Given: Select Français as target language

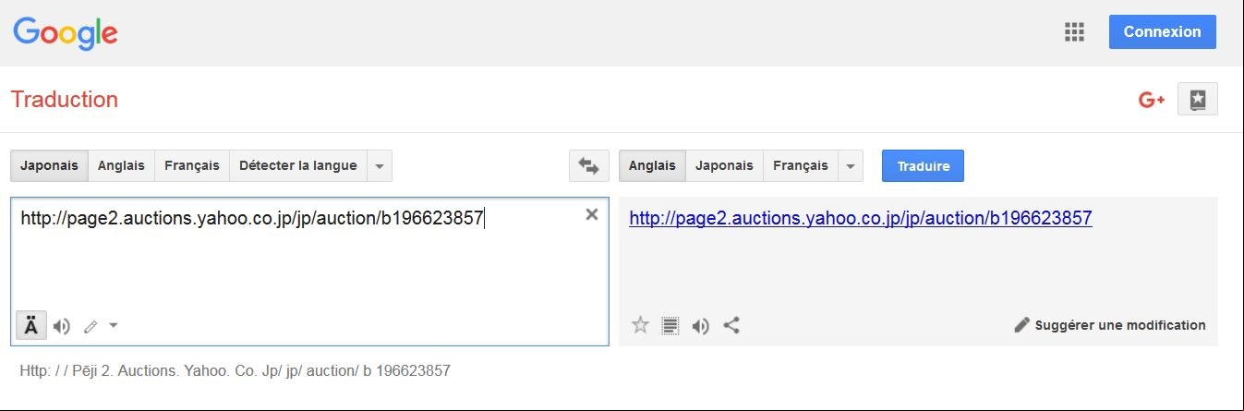Looking at the screenshot, I should point(801,166).
